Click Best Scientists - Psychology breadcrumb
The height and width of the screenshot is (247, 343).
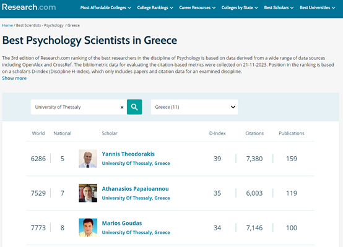[x=40, y=25]
